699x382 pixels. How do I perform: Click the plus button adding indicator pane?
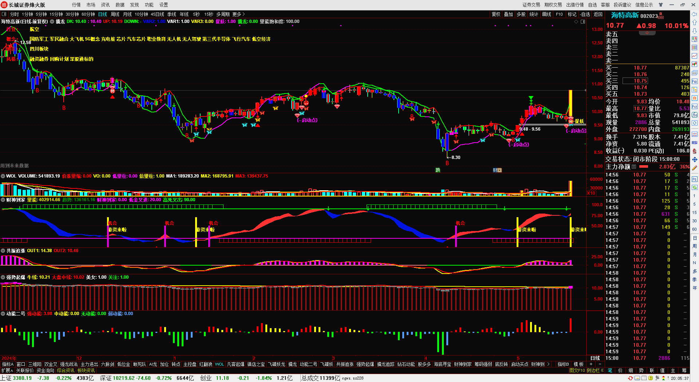(591, 364)
